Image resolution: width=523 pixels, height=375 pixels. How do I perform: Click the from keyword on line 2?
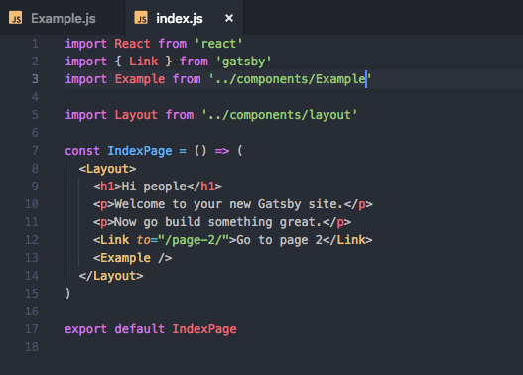coord(194,62)
